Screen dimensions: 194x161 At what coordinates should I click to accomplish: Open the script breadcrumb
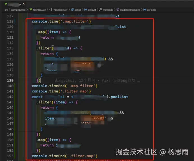pos(78,10)
